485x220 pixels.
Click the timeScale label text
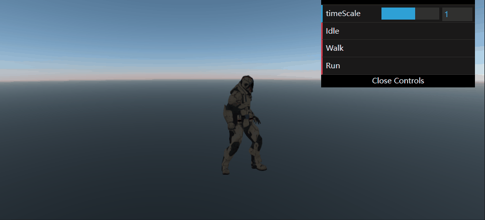pyautogui.click(x=343, y=14)
